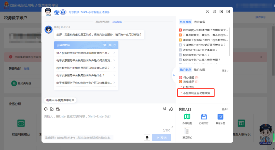Click the pop-out window icon in chat header

pyautogui.click(x=221, y=11)
